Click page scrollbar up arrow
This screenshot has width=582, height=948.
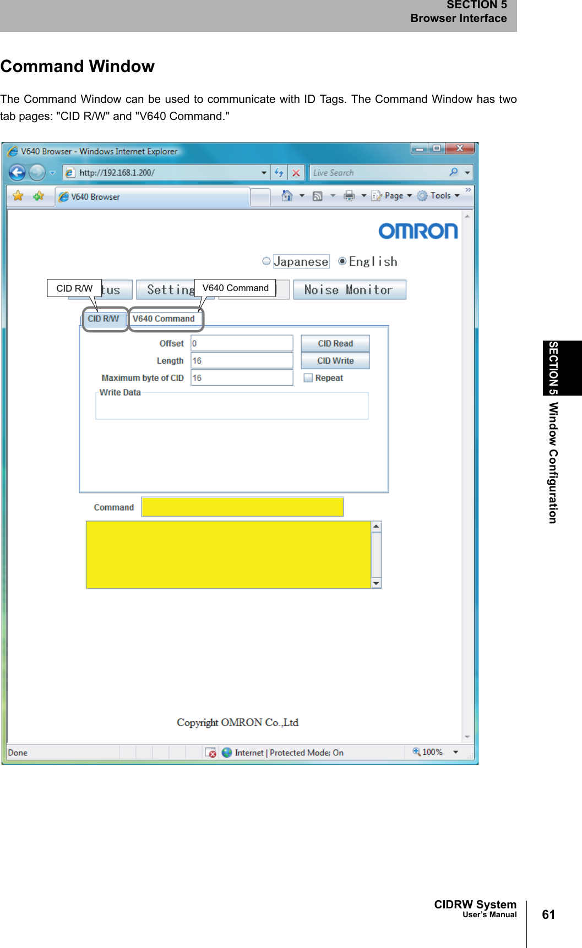tap(467, 216)
